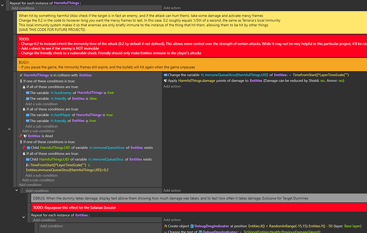Image resolution: width=367 pixels, height=233 pixels.
Task: Click the fx expression icon on TimeFromStart condition
Action: point(28,165)
